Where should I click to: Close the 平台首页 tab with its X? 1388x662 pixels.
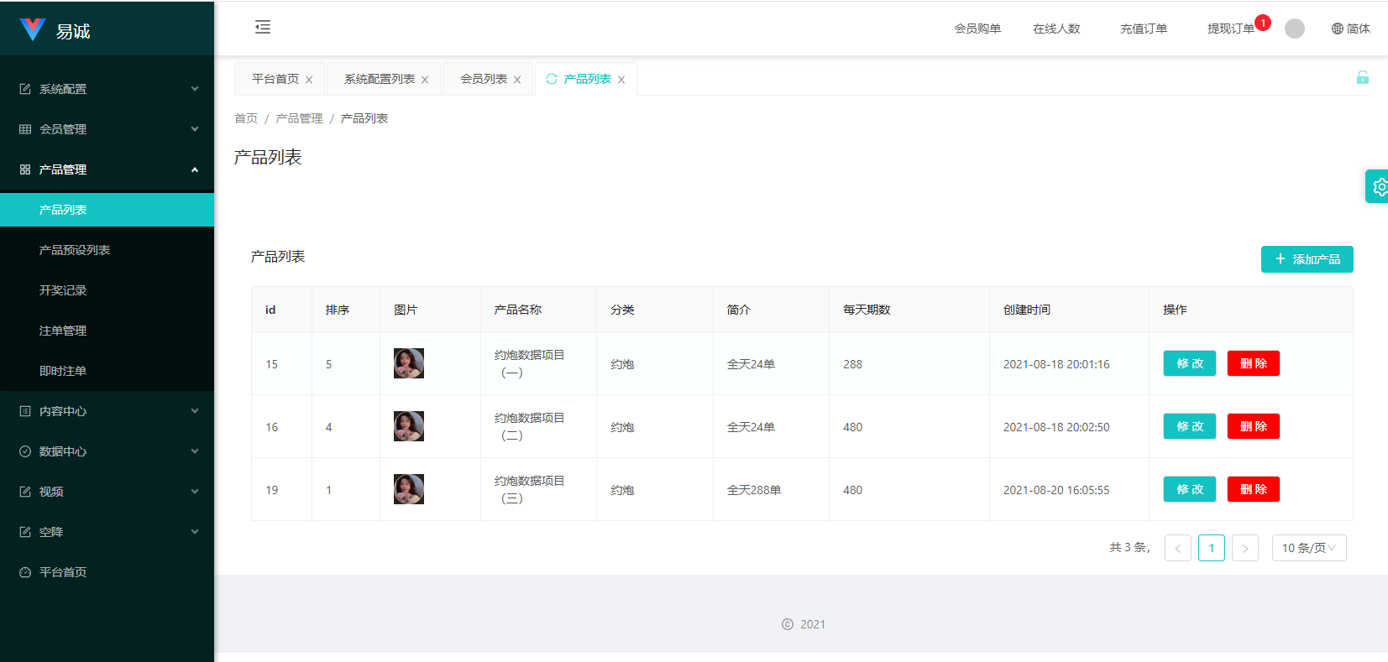(x=309, y=80)
